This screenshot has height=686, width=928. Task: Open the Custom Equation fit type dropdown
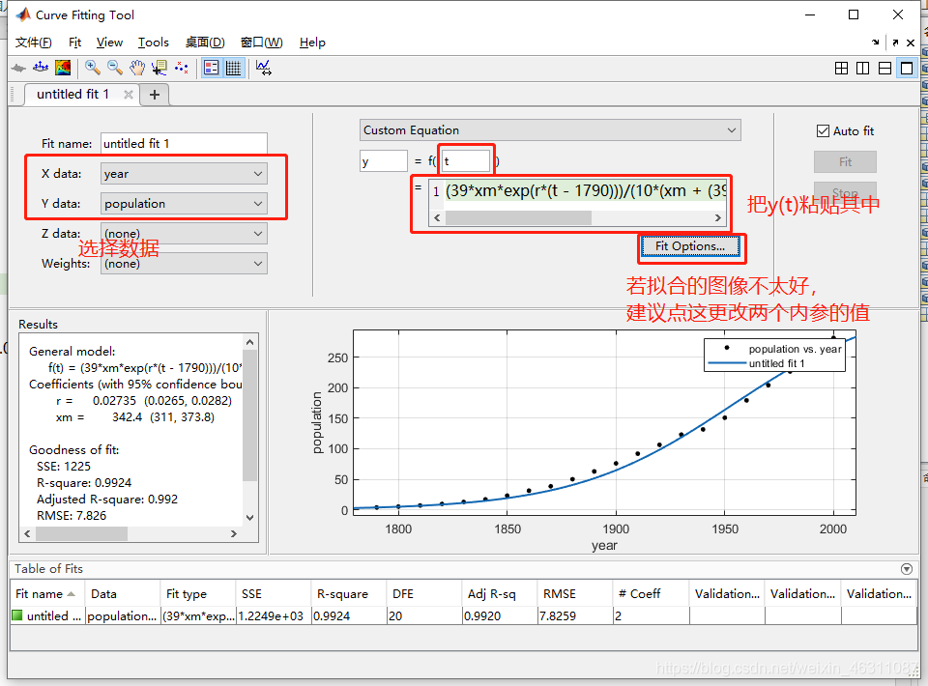(x=550, y=130)
